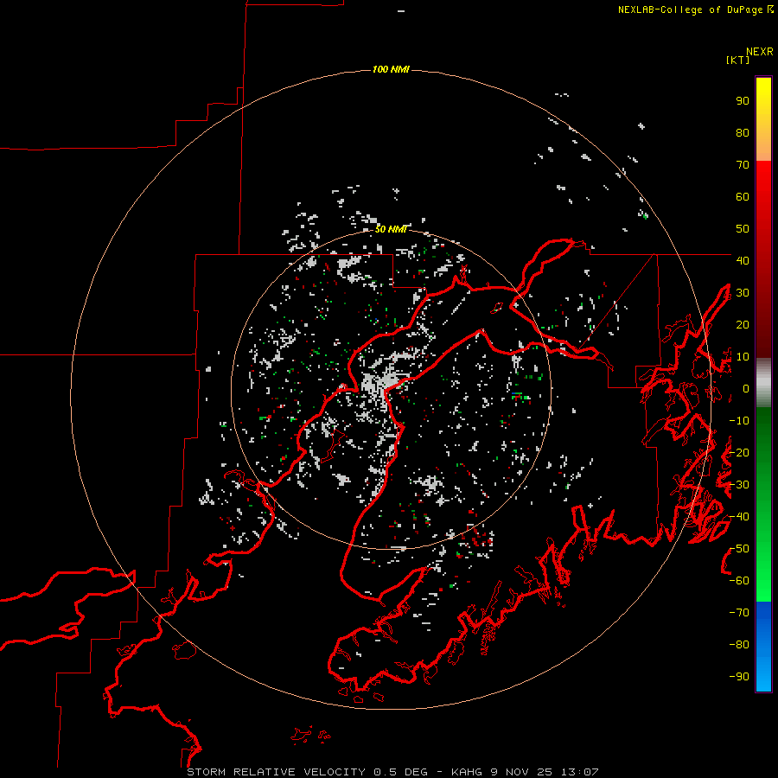
Task: Click the gray zero-velocity segment of color bar
Action: 763,383
